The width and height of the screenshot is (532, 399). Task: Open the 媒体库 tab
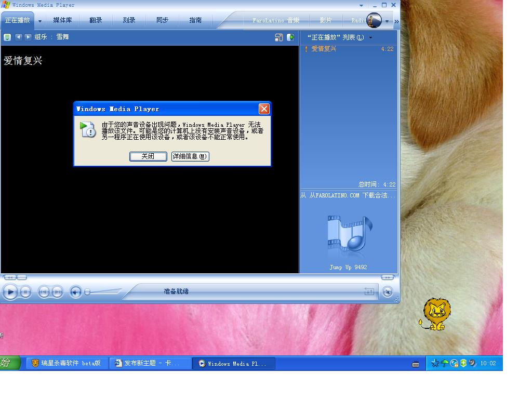pos(62,20)
